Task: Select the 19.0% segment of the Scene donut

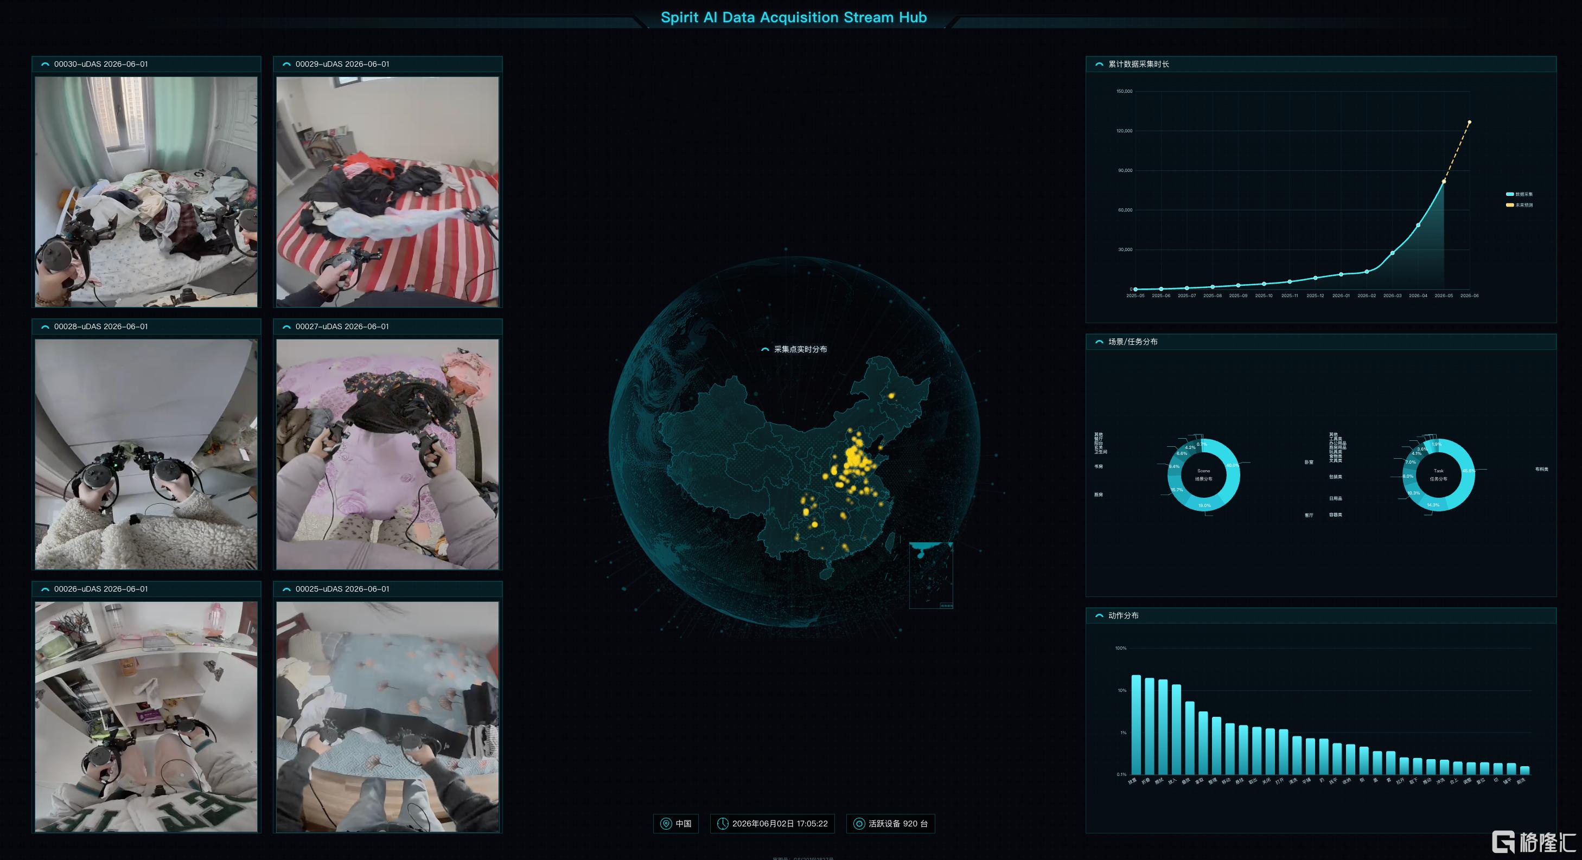Action: pos(1205,505)
